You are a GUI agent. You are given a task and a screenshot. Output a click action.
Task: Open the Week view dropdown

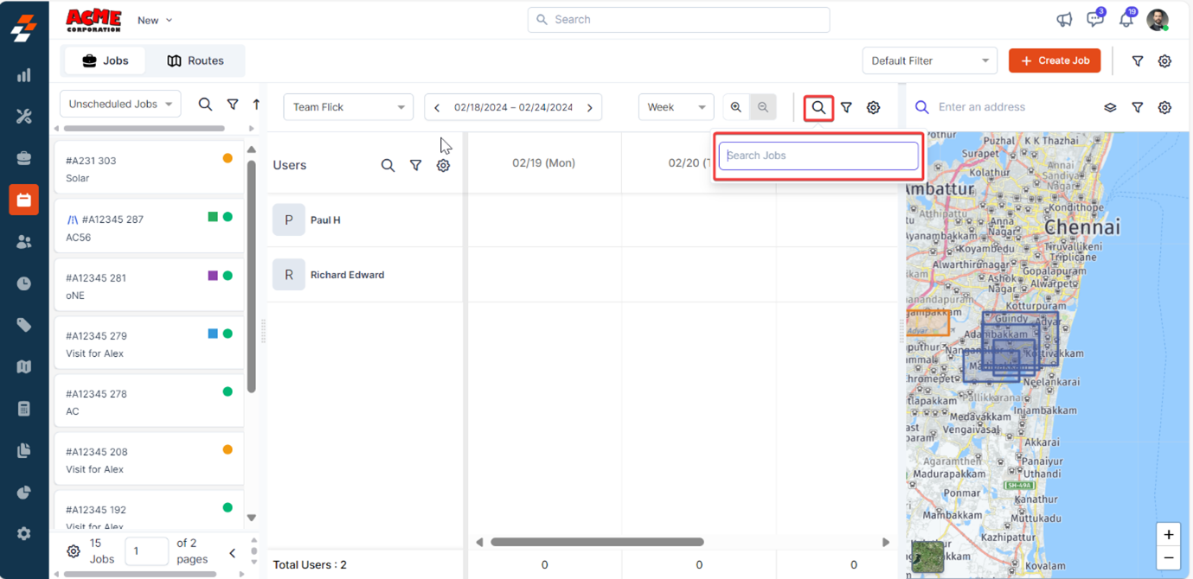676,107
